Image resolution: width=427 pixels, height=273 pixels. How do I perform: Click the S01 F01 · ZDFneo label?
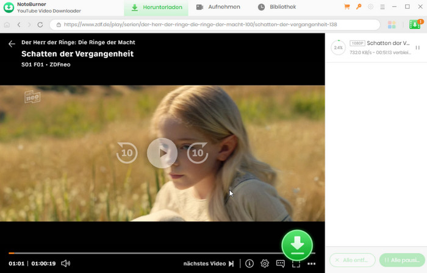(x=46, y=65)
